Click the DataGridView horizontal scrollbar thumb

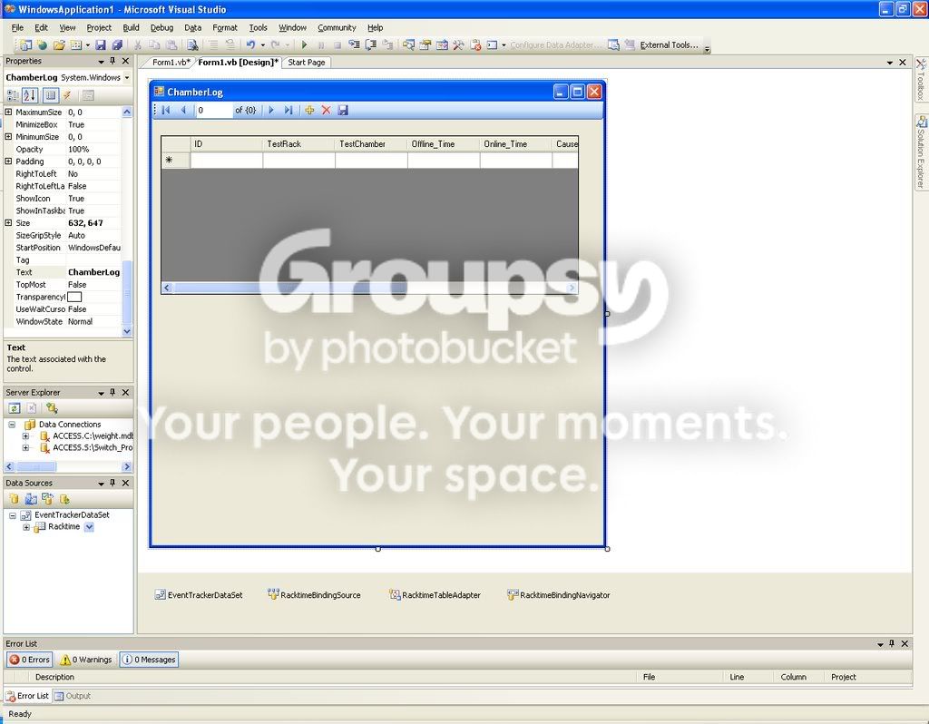[290, 288]
